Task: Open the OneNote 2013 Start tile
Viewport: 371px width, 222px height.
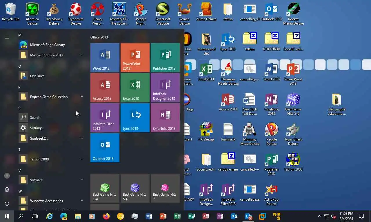Action: coord(165,118)
